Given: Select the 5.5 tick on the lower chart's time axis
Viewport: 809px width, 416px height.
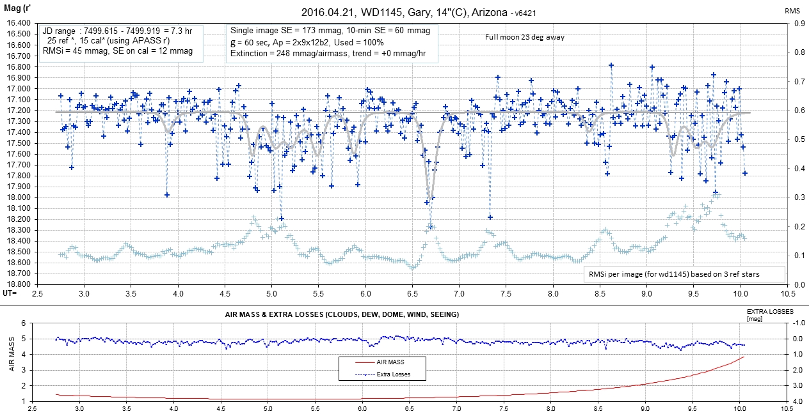Looking at the screenshot, I should pyautogui.click(x=315, y=408).
